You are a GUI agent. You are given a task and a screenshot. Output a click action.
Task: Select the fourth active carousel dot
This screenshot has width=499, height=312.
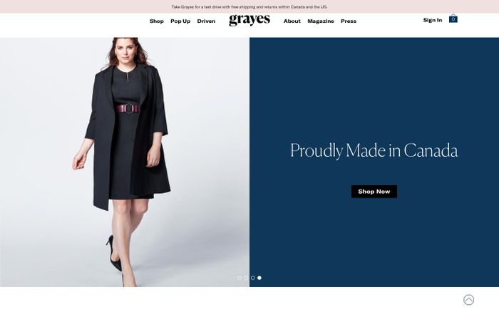point(259,278)
